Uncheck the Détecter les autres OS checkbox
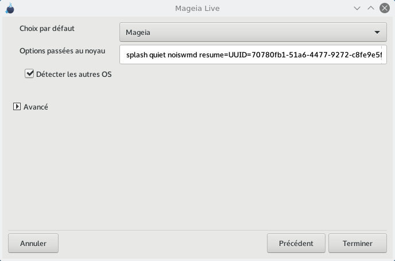 29,74
